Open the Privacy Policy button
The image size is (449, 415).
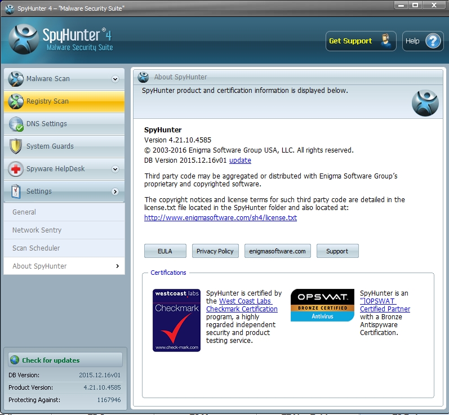tap(215, 251)
